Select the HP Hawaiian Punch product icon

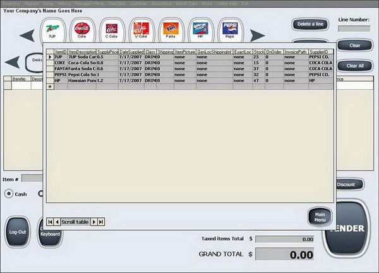coord(200,30)
